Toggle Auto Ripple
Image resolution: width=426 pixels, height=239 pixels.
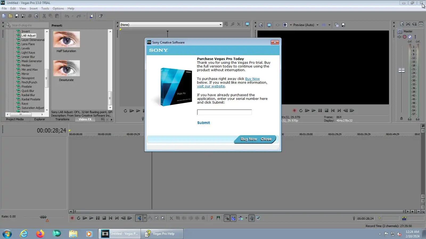241,218
